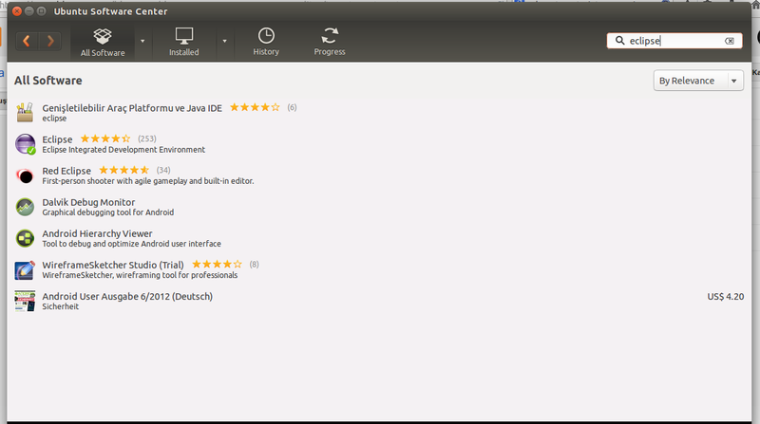Click 'First-person shooter with agile gameplay' description
The height and width of the screenshot is (424, 760).
click(148, 181)
